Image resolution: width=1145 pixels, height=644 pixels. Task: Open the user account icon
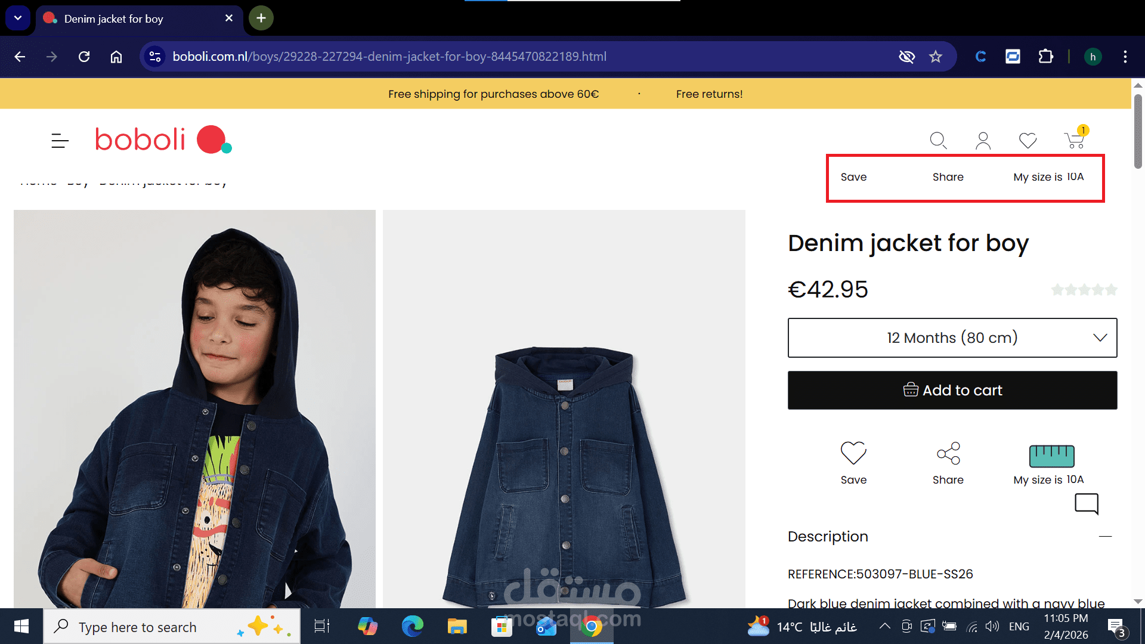pyautogui.click(x=983, y=141)
